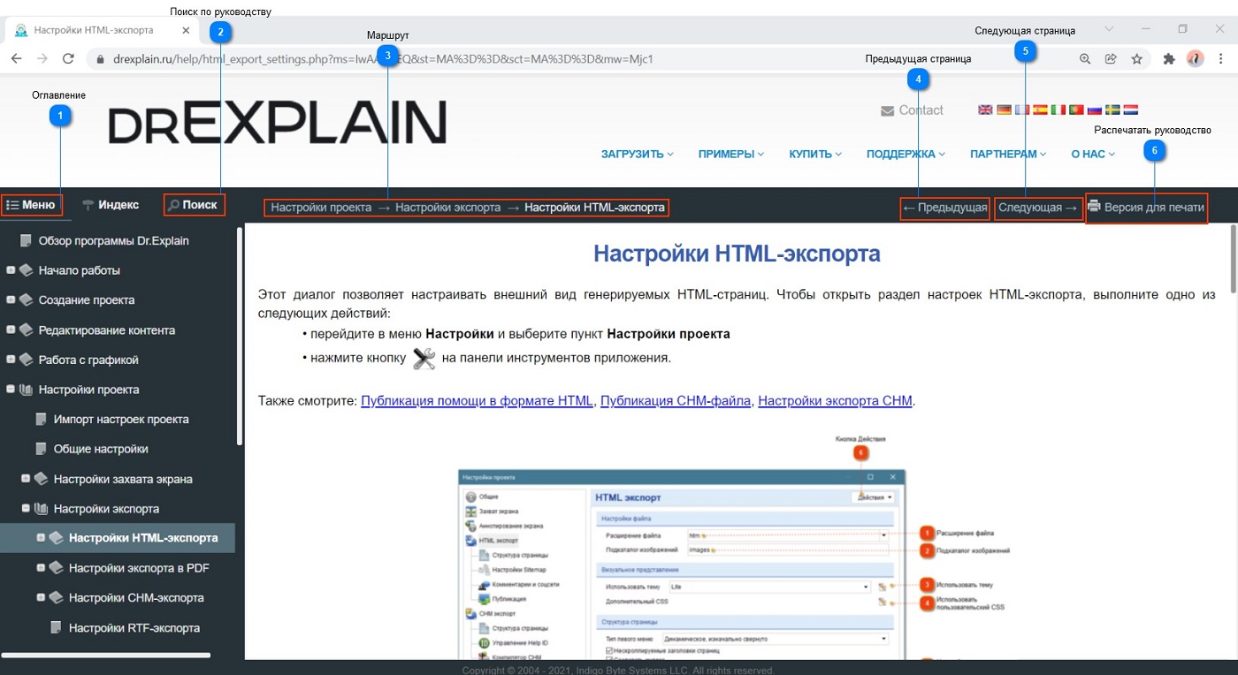Open topic Общие настройки

click(101, 449)
